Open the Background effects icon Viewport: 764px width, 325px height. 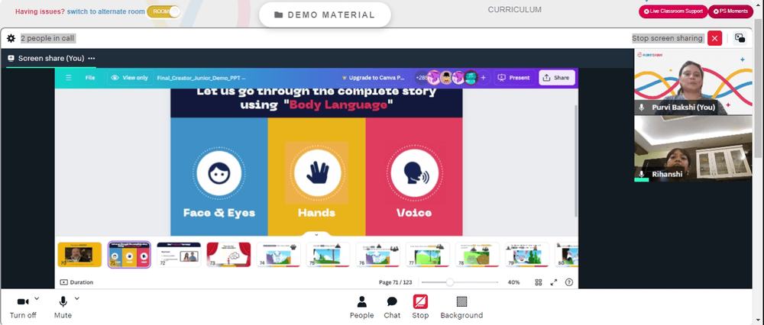(461, 301)
